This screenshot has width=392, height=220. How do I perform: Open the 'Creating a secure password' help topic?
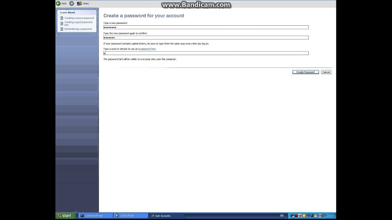[79, 18]
